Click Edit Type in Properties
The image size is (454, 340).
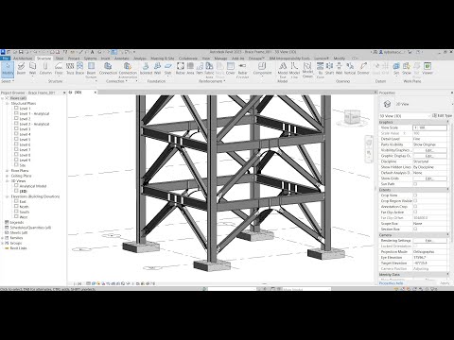tap(443, 116)
